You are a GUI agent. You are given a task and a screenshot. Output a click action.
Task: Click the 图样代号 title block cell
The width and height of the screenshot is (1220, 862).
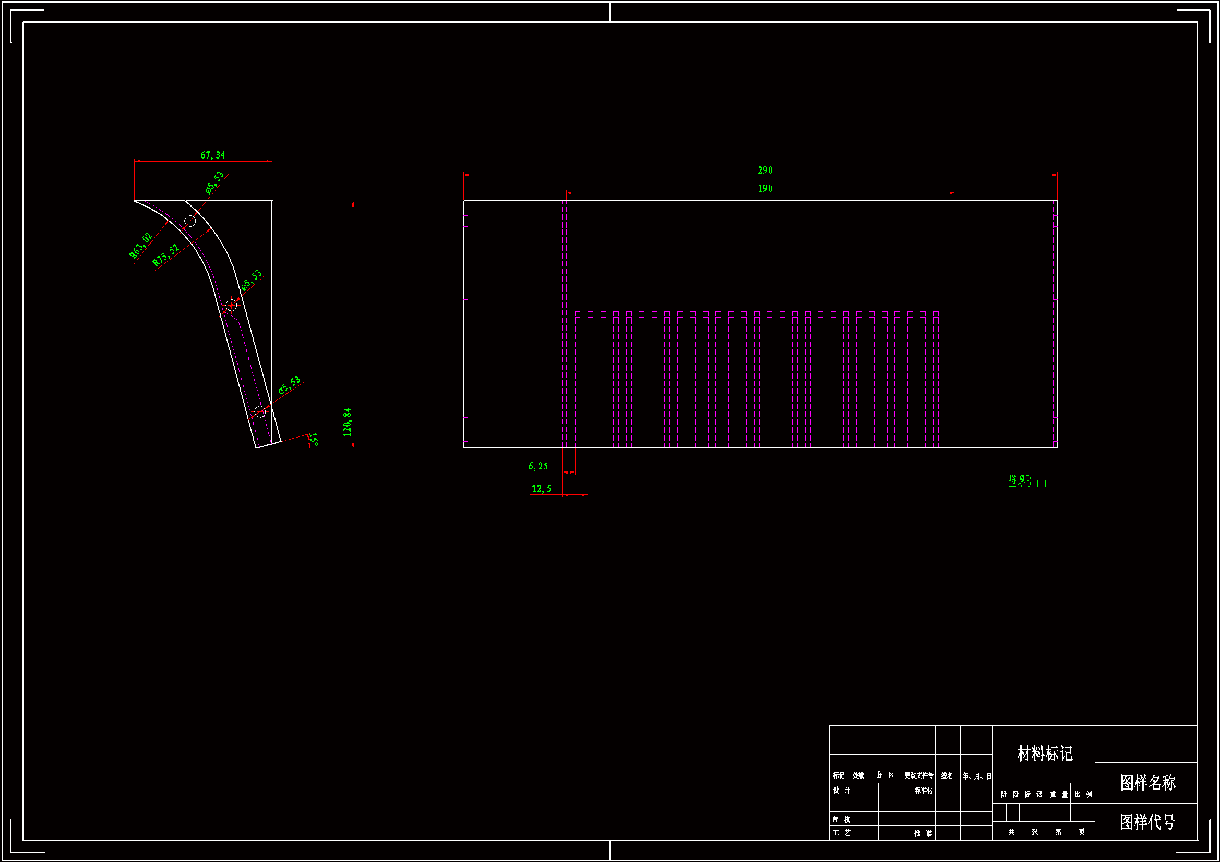click(x=1147, y=822)
